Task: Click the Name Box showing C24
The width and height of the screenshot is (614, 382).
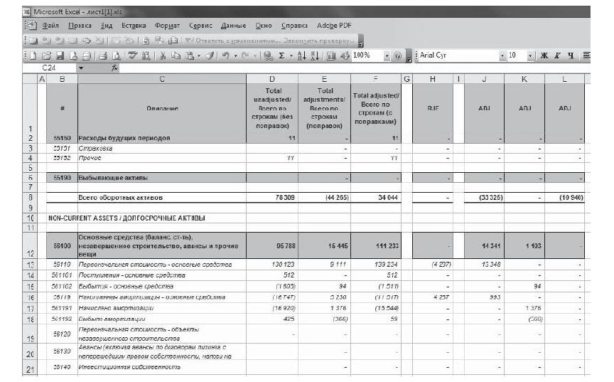Action: coord(50,68)
